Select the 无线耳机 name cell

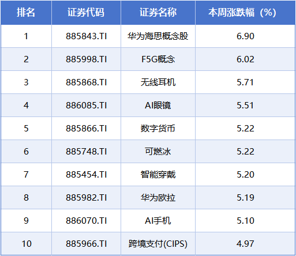(158, 82)
